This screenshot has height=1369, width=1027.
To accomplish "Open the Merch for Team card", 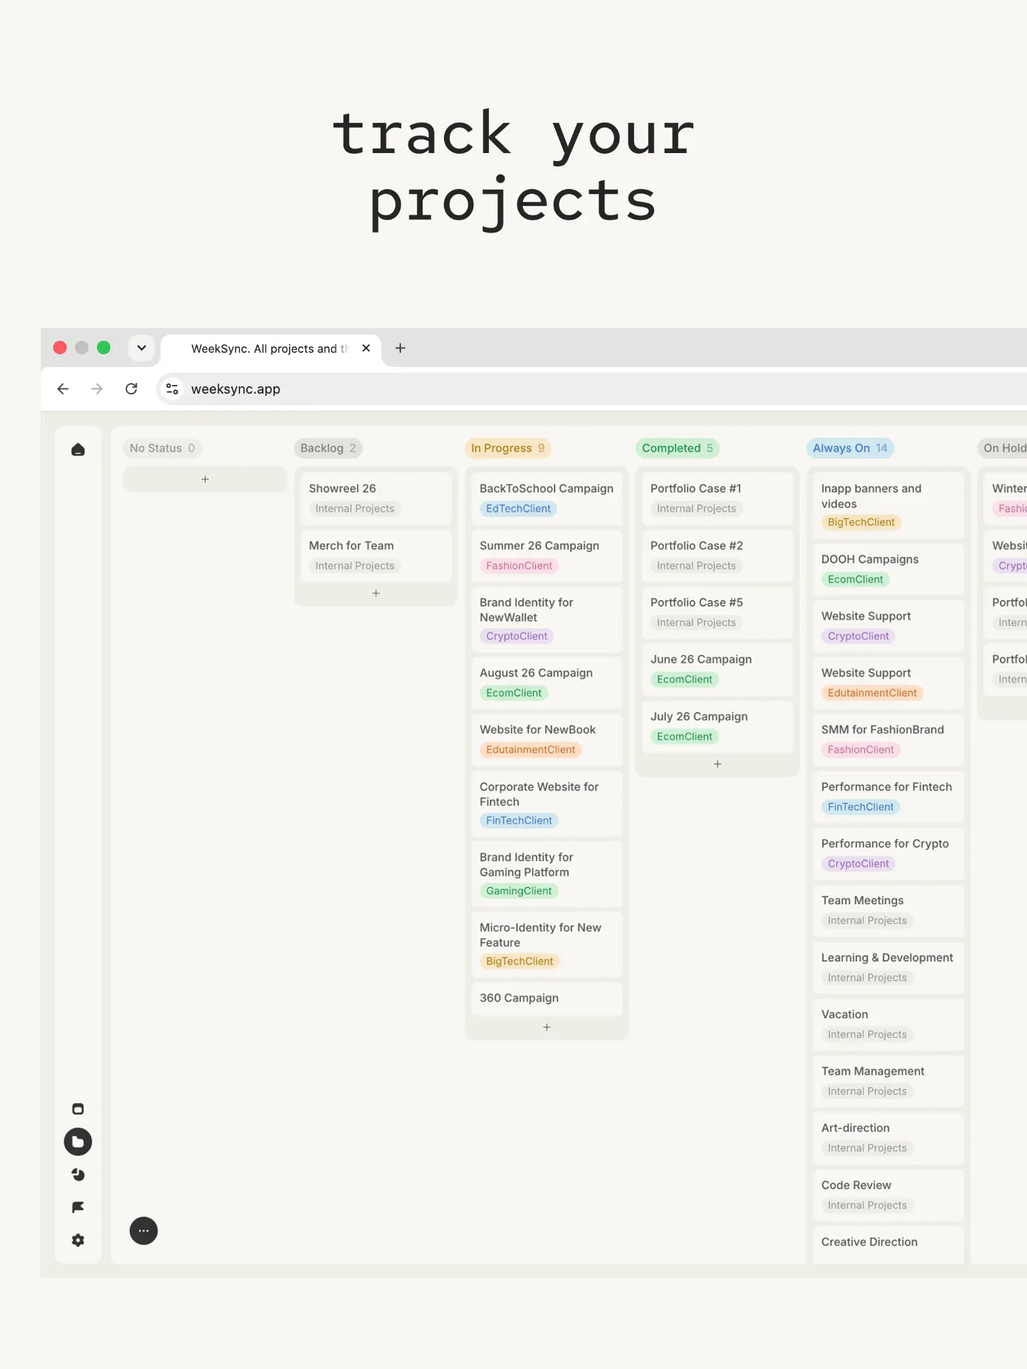I will click(376, 555).
